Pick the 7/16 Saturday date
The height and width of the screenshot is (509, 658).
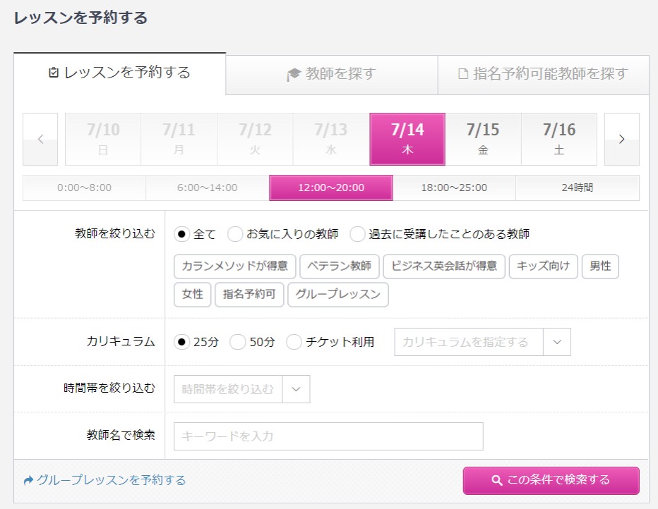coord(559,139)
